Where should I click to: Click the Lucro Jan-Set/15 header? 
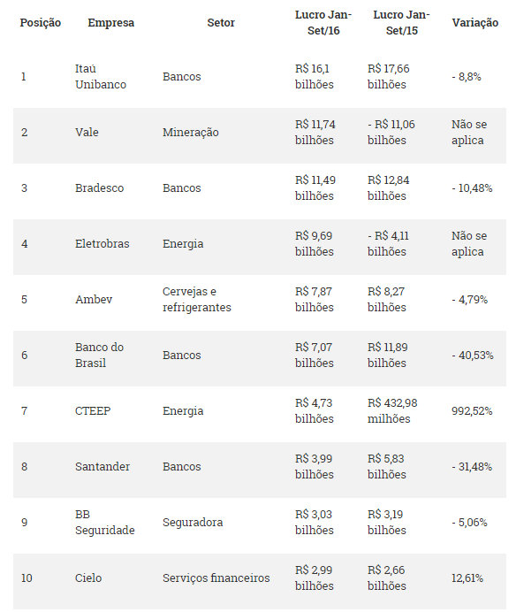[401, 23]
